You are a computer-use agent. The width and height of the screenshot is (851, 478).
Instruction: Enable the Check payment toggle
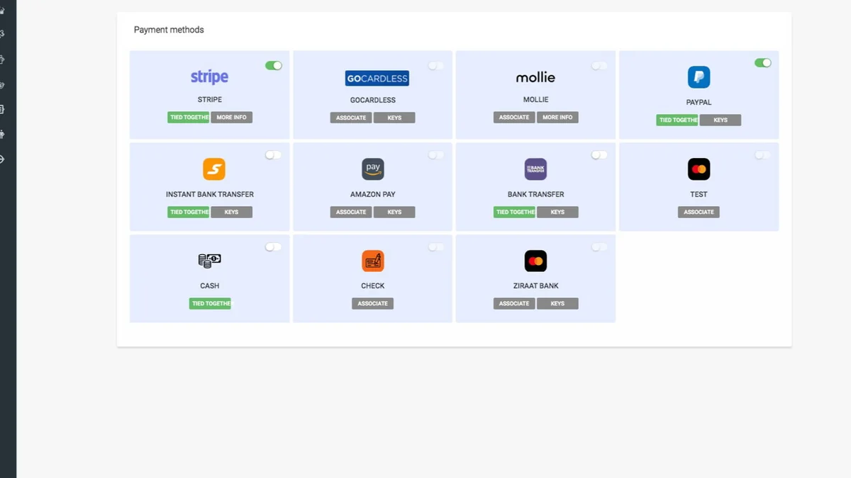436,247
